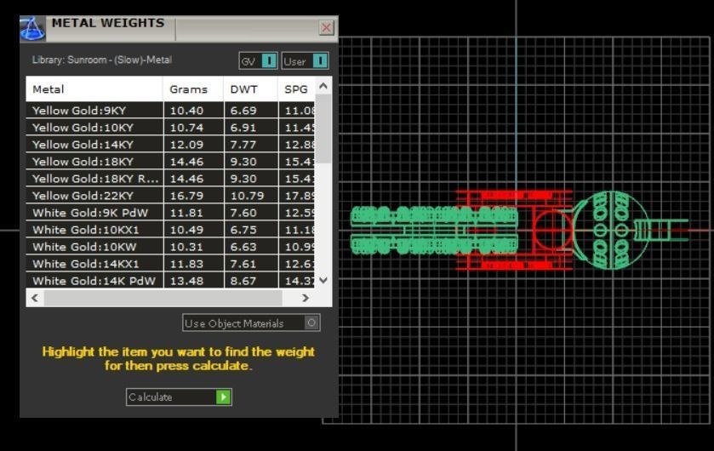The image size is (714, 451).
Task: Click the Metal Weights cone icon
Action: point(32,28)
